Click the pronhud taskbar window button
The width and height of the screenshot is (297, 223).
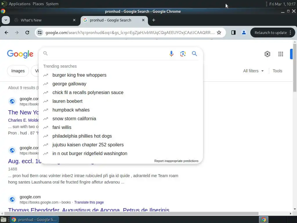tap(34, 220)
